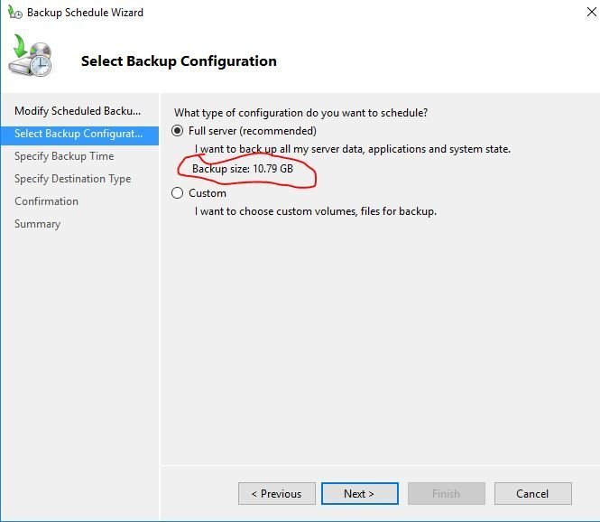Go back with the Previous button
Viewport: 600px width, 522px height.
(277, 494)
